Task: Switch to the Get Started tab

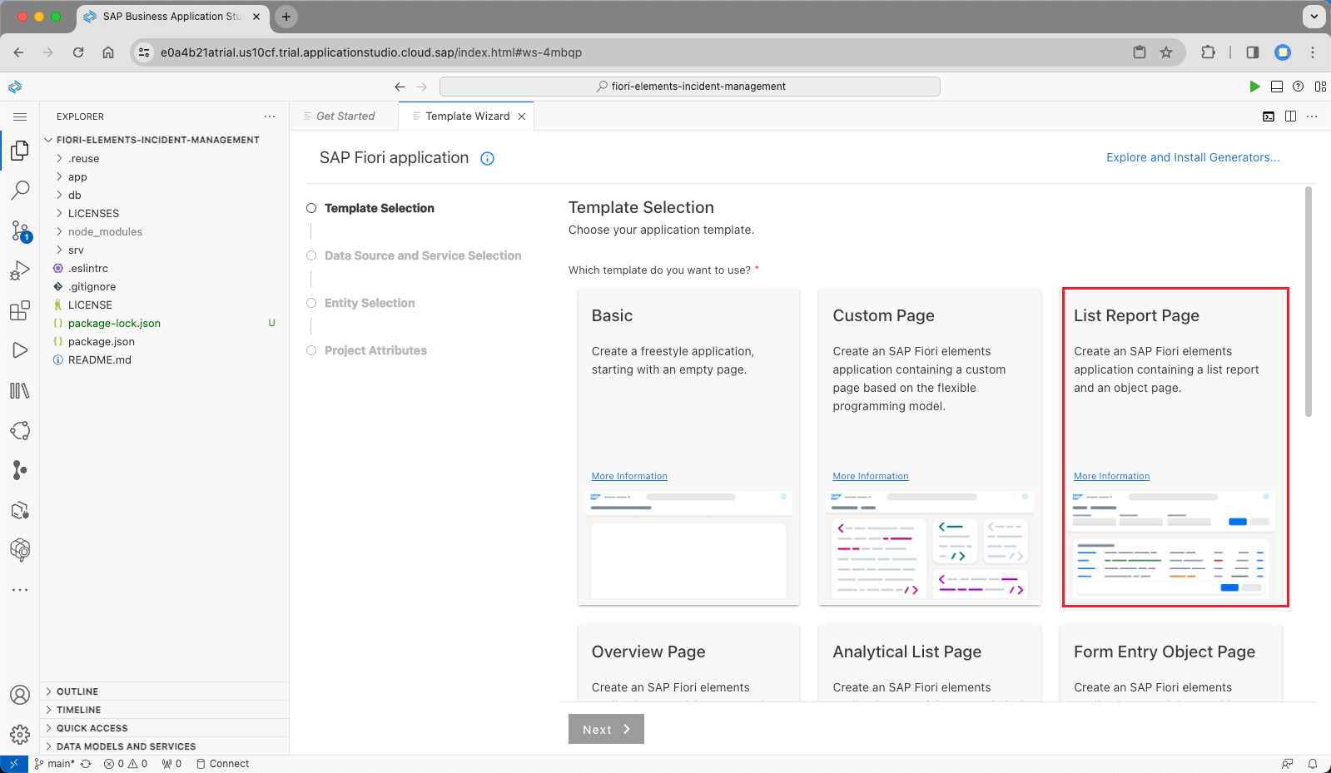Action: tap(345, 116)
